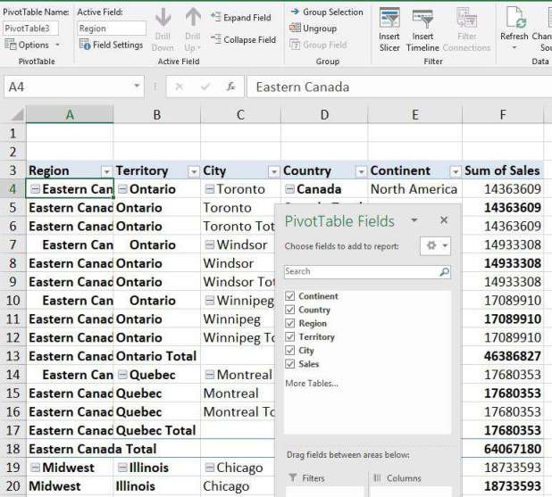This screenshot has height=497, width=552.
Task: Refresh the PivotTable data
Action: click(x=514, y=29)
